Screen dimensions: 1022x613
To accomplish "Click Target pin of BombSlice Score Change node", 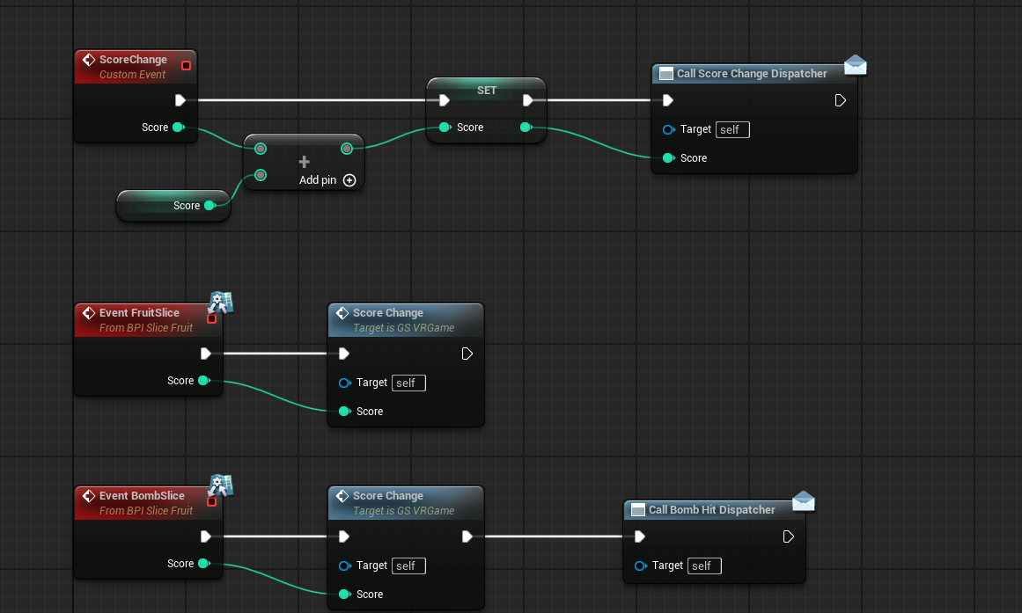I will (344, 566).
